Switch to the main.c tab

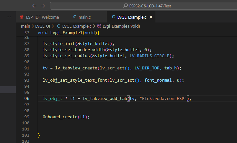(87, 17)
